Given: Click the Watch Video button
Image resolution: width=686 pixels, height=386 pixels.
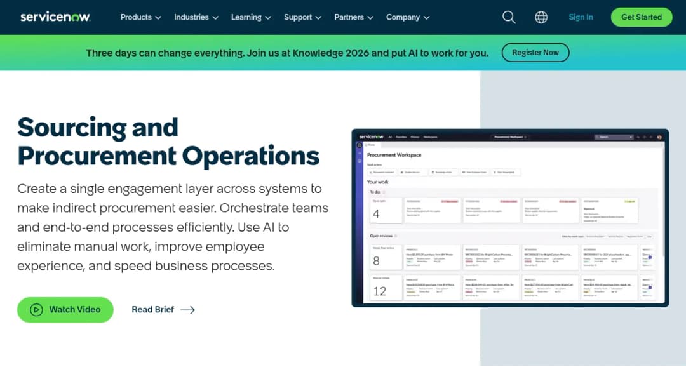Looking at the screenshot, I should pos(65,310).
